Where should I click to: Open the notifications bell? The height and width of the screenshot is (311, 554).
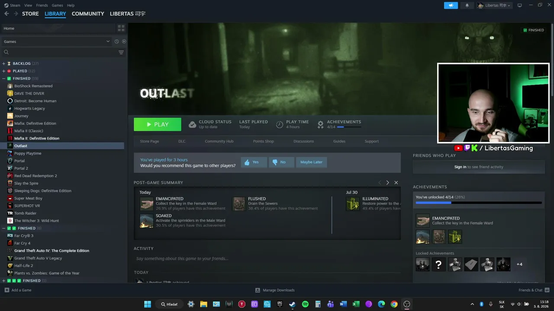(467, 5)
